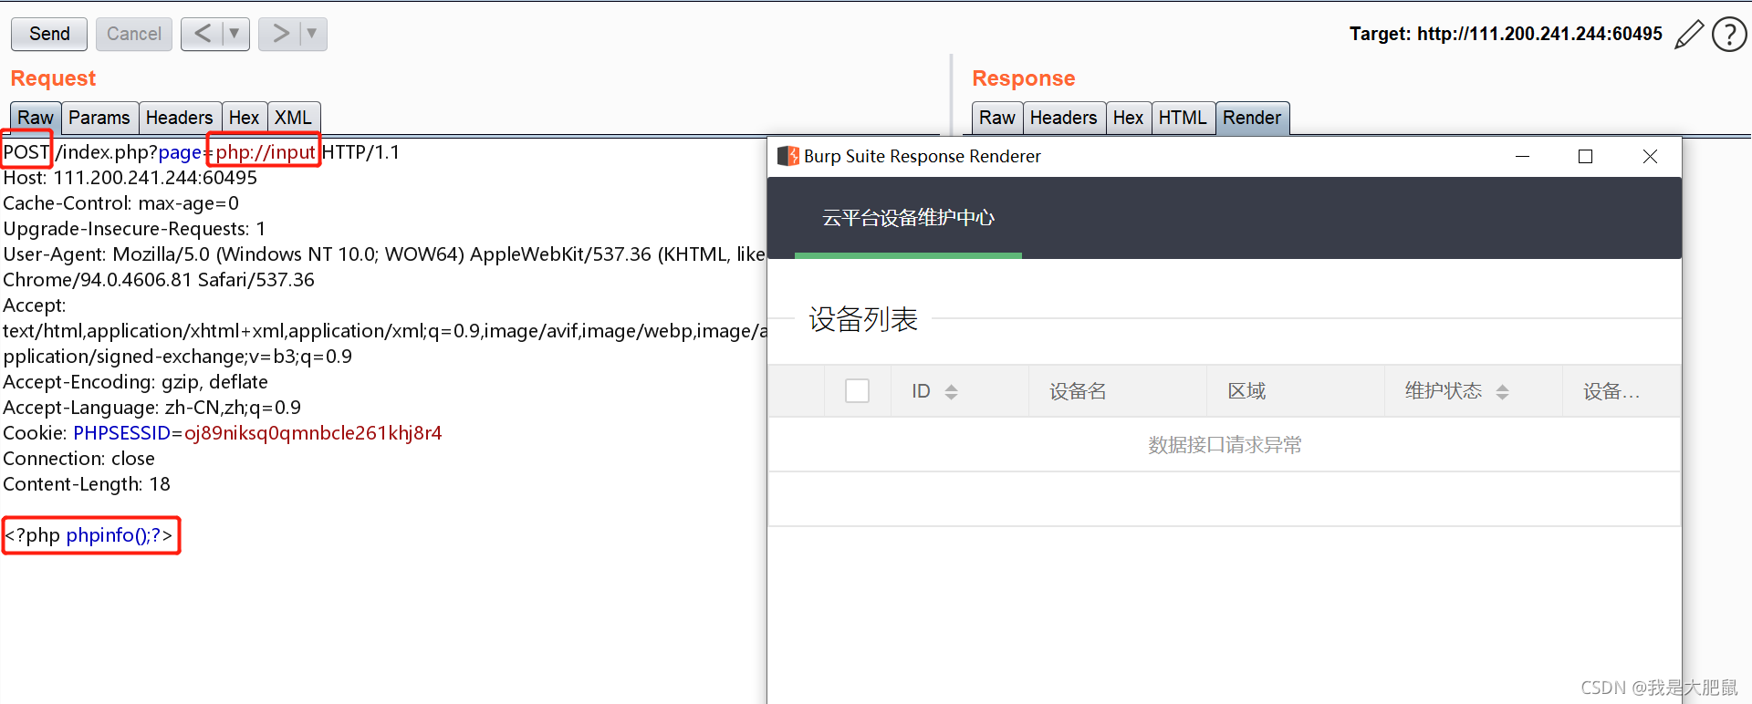Screen dimensions: 1752x704
Task: Click the Accept-Language header line
Action: click(151, 408)
